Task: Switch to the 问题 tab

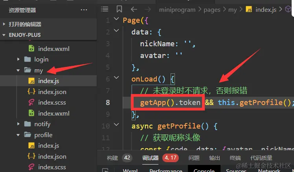Action: 194,158
